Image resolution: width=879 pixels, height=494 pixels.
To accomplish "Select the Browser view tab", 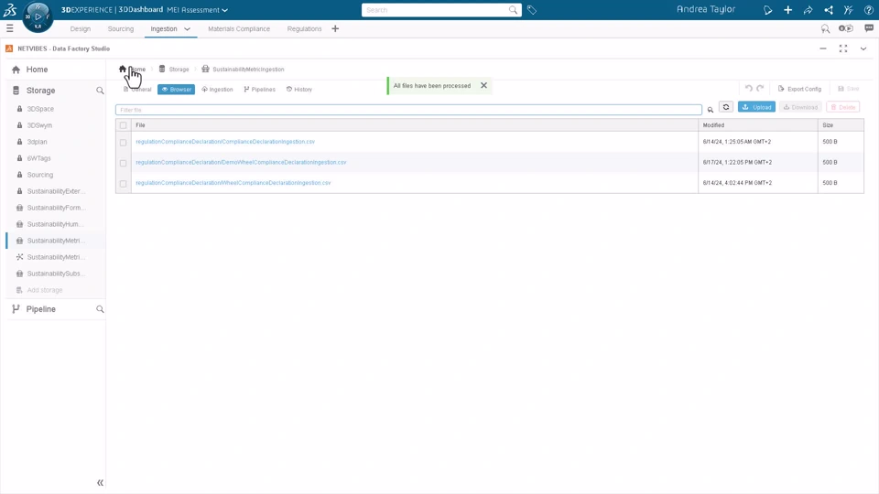I will pos(176,89).
